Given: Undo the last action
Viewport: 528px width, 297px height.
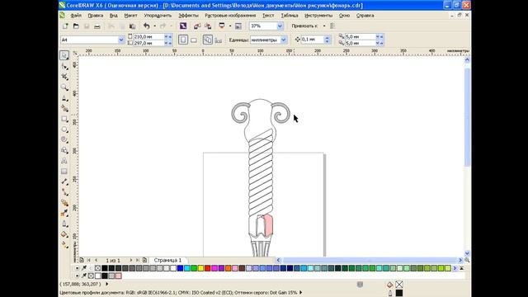Looking at the screenshot, I should 147,26.
